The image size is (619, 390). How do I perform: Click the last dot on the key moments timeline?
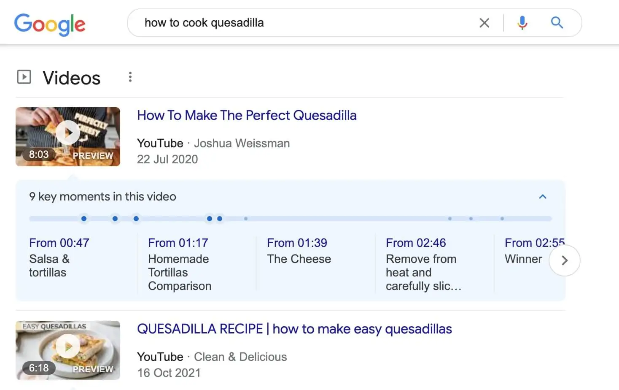coord(502,219)
